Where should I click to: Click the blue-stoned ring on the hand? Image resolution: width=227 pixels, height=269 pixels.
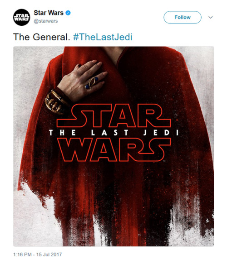92,83
